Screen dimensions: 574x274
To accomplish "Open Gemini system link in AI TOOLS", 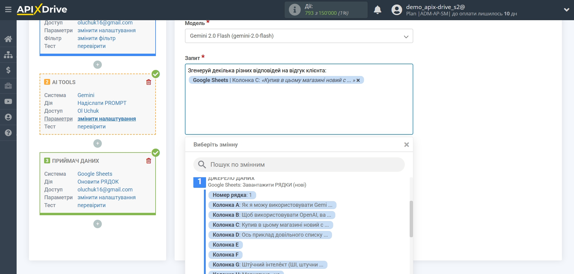I will (86, 95).
